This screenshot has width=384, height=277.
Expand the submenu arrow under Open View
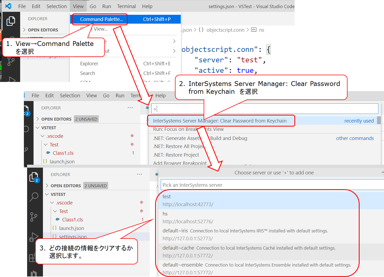174,41
